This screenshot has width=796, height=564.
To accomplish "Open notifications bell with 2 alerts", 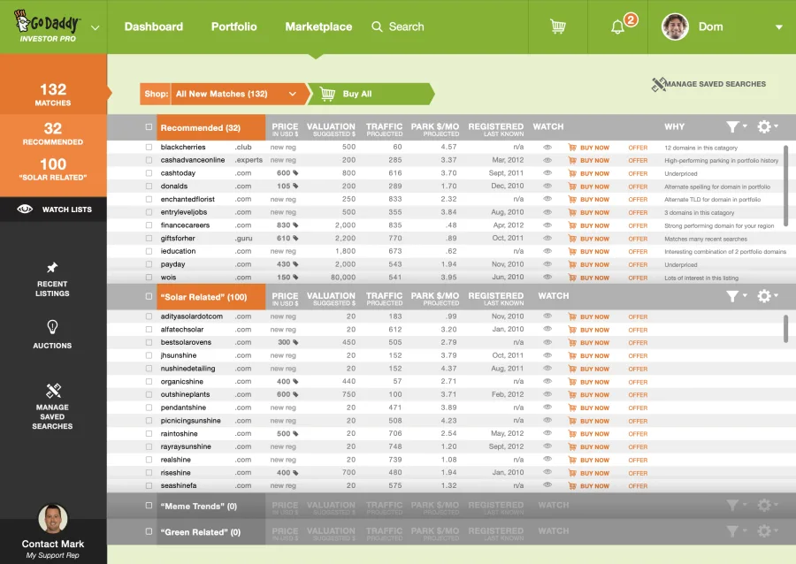I will point(618,27).
